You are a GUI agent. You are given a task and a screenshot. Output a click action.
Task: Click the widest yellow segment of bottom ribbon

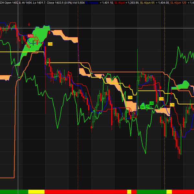[x=36, y=192]
